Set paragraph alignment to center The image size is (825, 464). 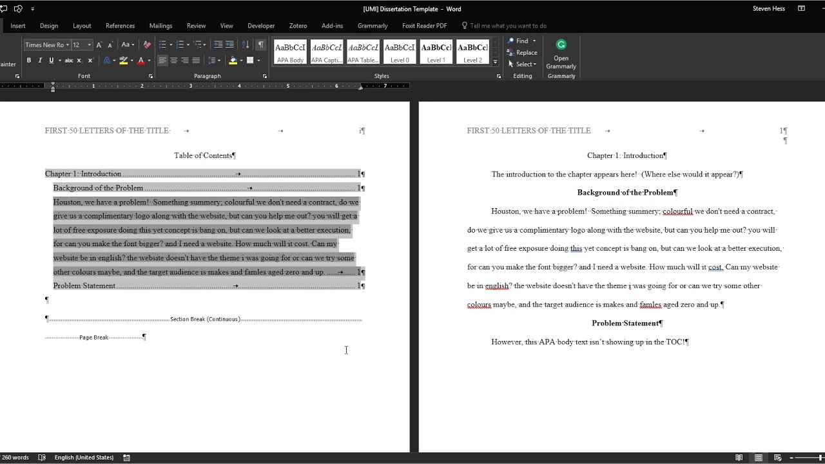[173, 61]
